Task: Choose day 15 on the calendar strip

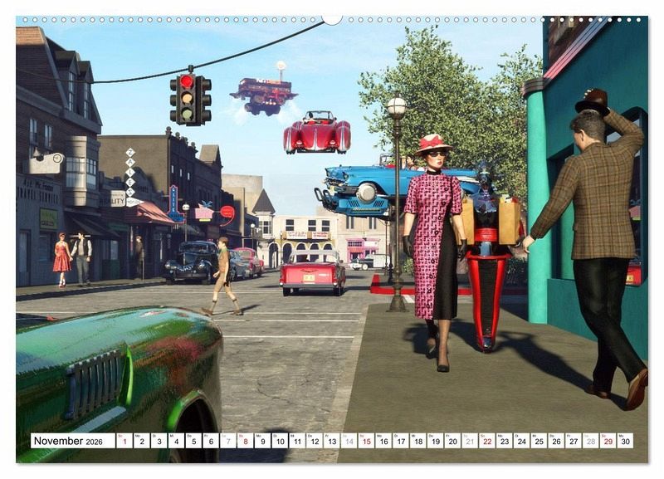Action: 365,441
